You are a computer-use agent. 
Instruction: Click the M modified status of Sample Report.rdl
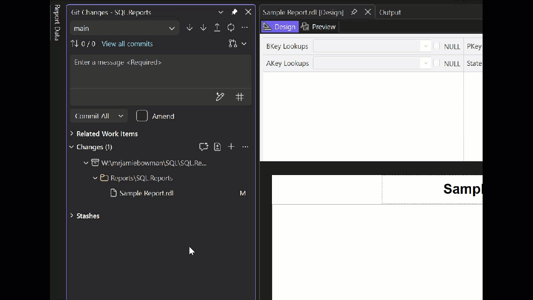click(x=243, y=193)
